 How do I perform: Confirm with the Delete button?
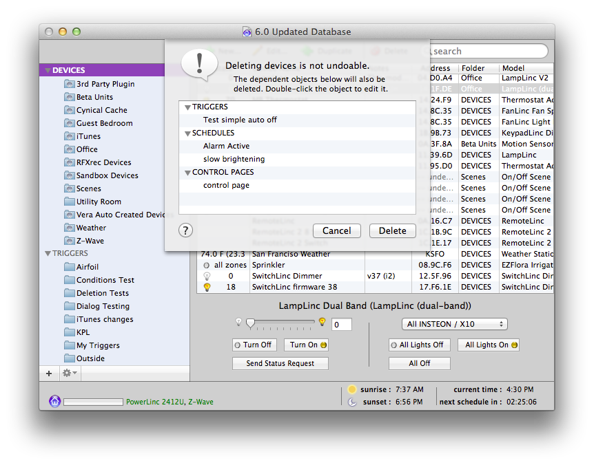point(393,230)
